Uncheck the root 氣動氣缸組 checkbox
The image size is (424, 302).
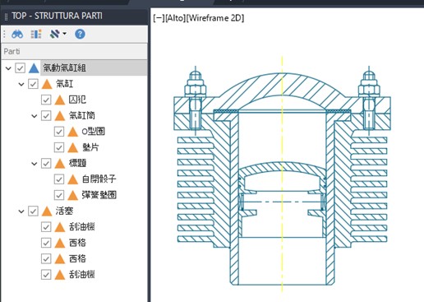(21, 68)
